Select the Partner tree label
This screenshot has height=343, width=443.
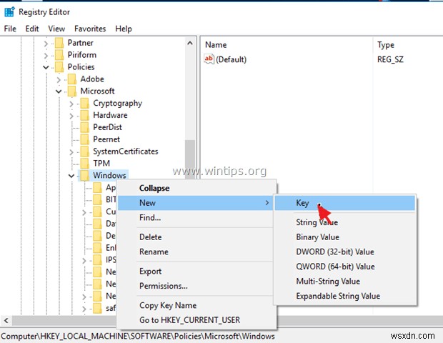point(81,43)
